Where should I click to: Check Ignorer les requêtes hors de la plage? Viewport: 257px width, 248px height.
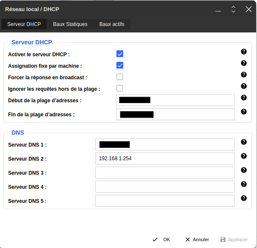coord(120,88)
